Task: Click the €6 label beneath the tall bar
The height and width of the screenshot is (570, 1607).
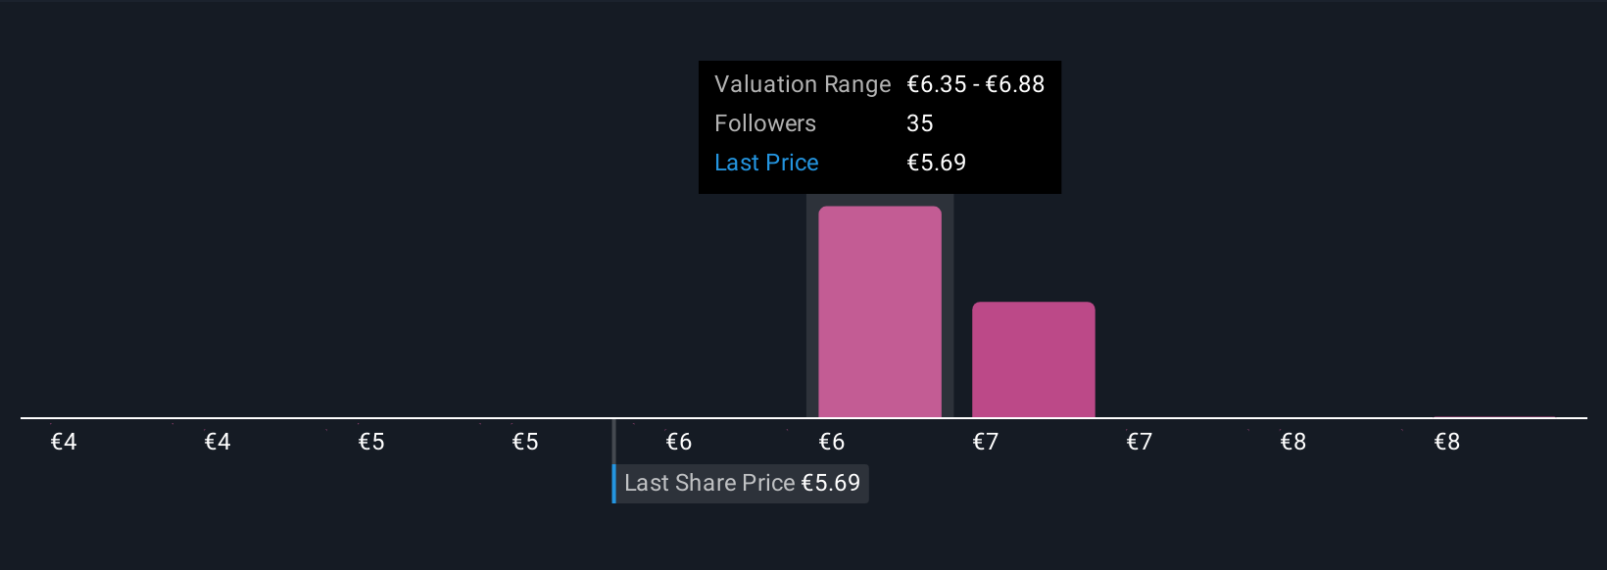Action: click(x=832, y=442)
